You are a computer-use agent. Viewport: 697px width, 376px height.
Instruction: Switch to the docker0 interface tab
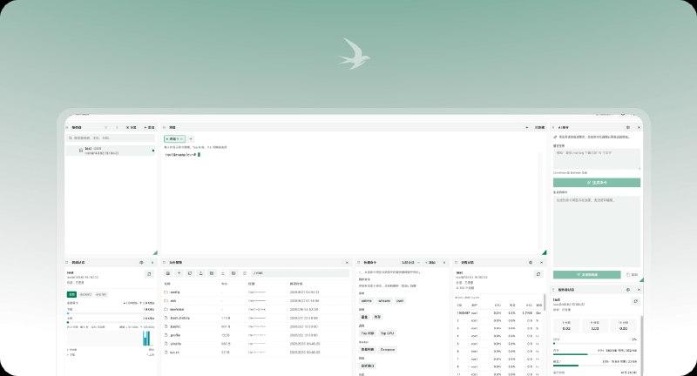(85, 294)
